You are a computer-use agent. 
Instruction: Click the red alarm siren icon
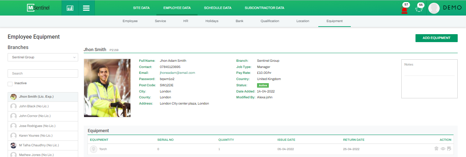click(x=404, y=9)
